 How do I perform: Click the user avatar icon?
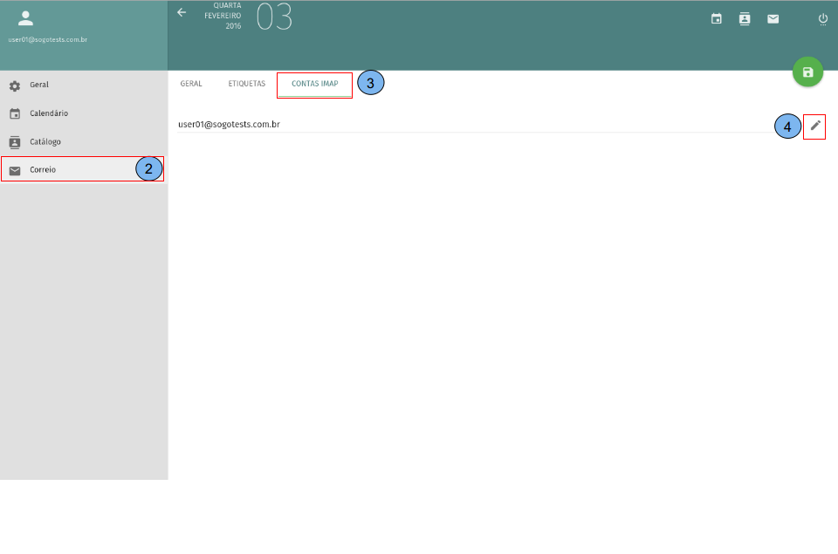(25, 18)
